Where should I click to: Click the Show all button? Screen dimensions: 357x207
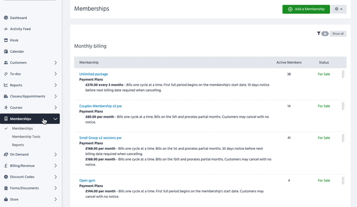coord(338,34)
